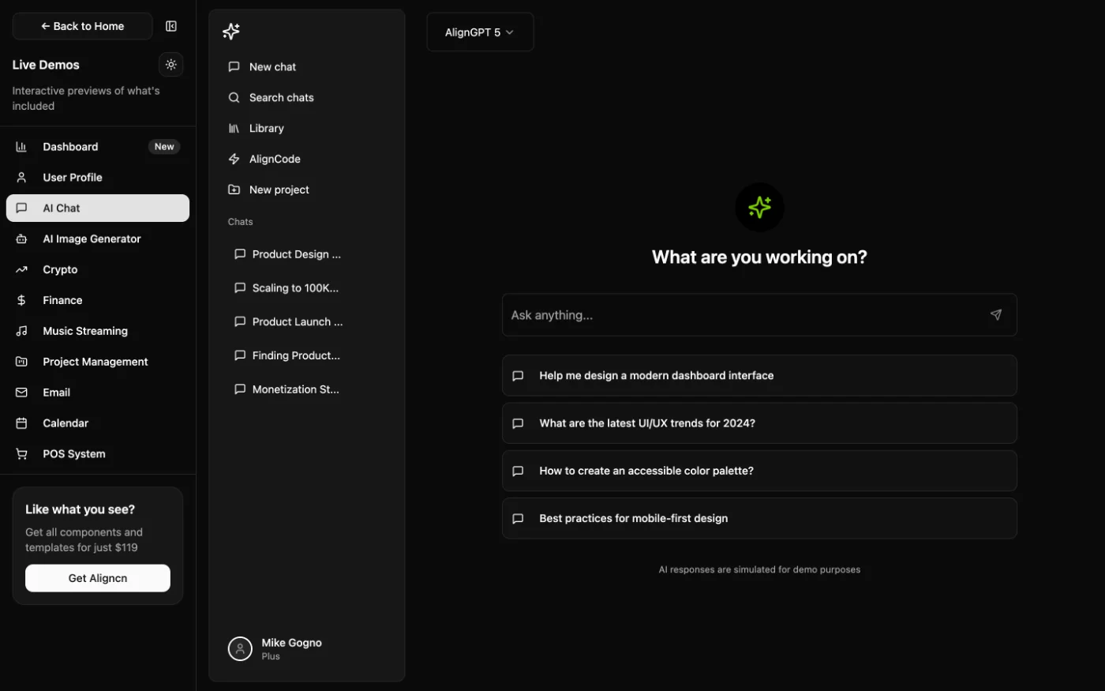Open the Finding Product... chat
This screenshot has height=691, width=1105.
[307, 356]
